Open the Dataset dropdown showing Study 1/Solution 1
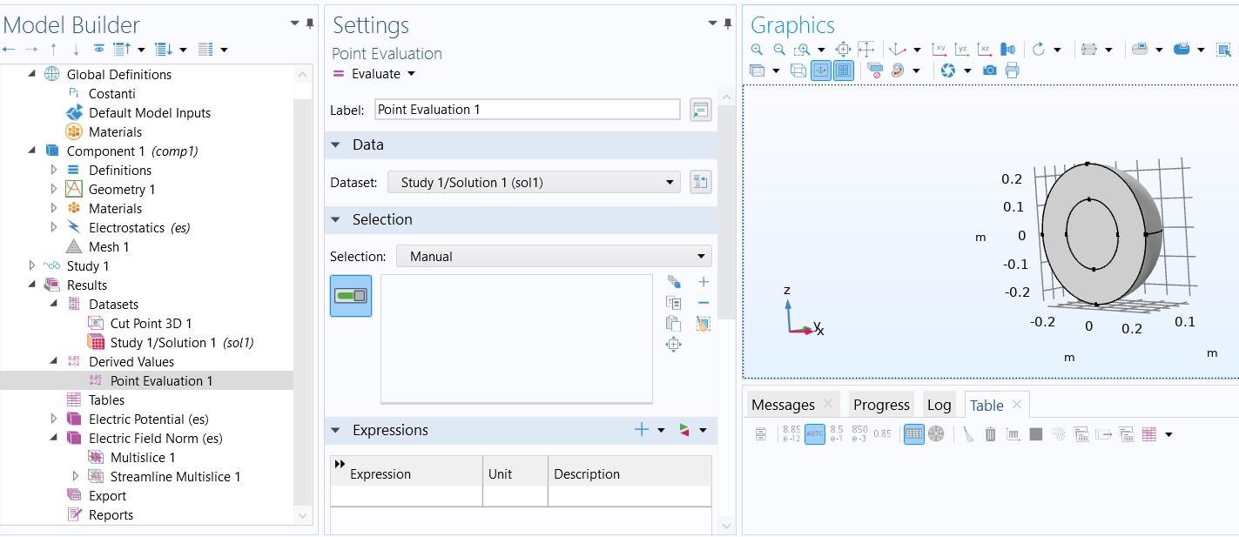This screenshot has height=537, width=1239. (534, 182)
